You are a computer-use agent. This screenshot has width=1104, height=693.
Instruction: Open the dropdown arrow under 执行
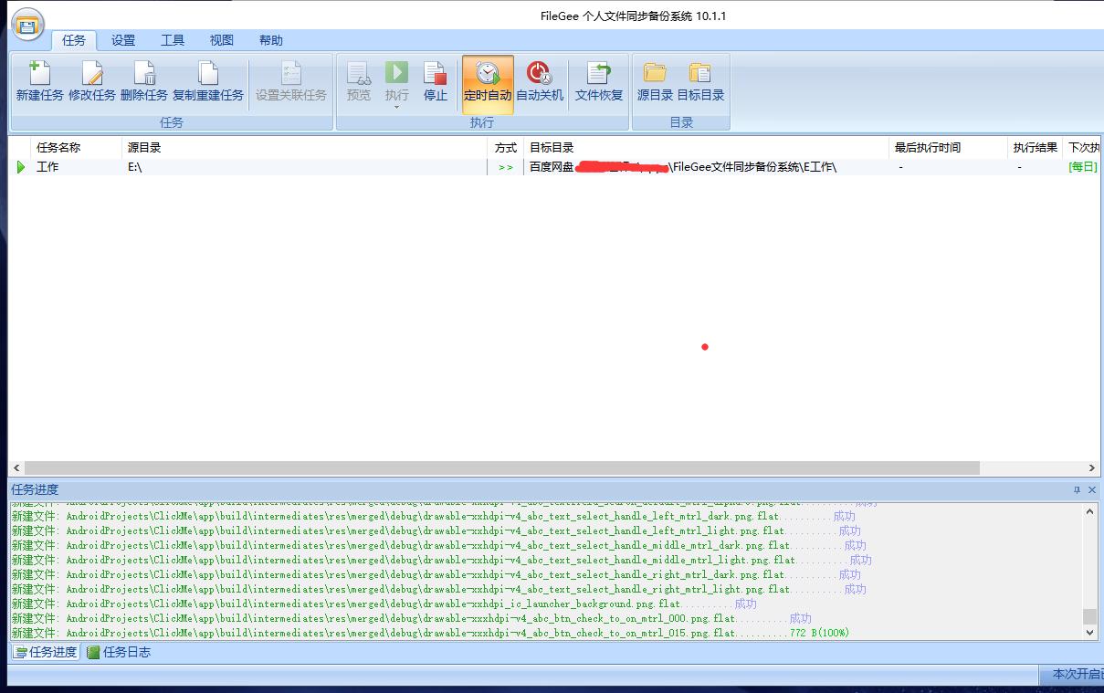[x=396, y=108]
